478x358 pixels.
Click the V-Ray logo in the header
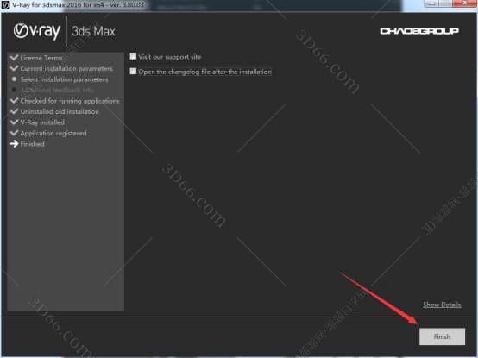pos(37,31)
